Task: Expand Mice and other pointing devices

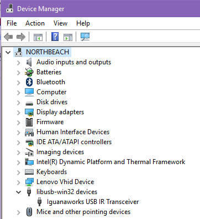Action: pos(18,212)
